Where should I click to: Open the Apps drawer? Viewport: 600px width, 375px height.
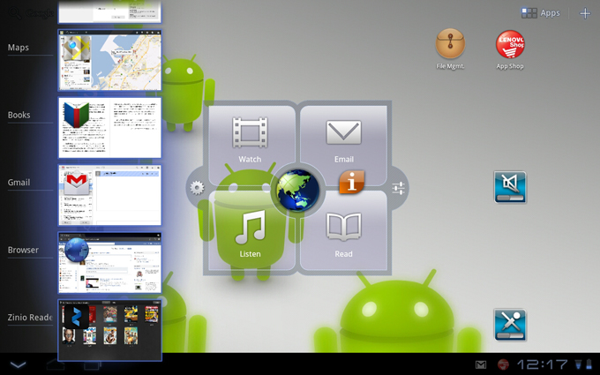[540, 13]
